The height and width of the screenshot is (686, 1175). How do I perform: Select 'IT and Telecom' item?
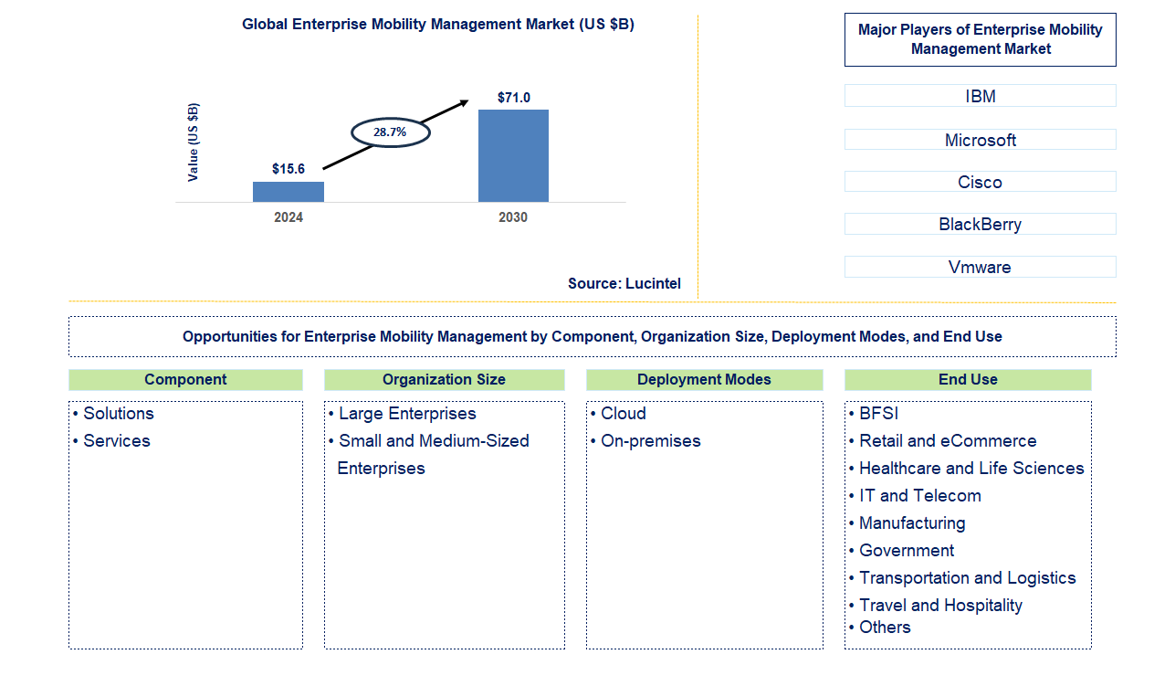tap(916, 496)
